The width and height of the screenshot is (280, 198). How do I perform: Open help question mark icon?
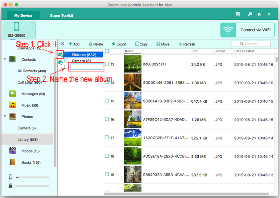point(269,15)
